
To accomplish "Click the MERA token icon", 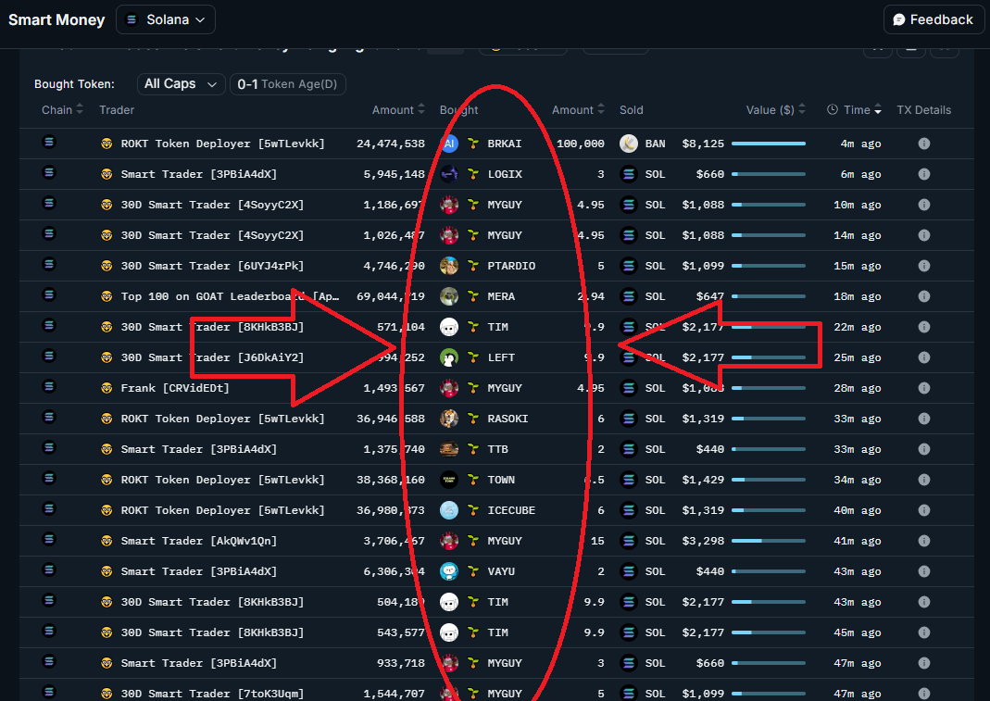I will point(449,296).
